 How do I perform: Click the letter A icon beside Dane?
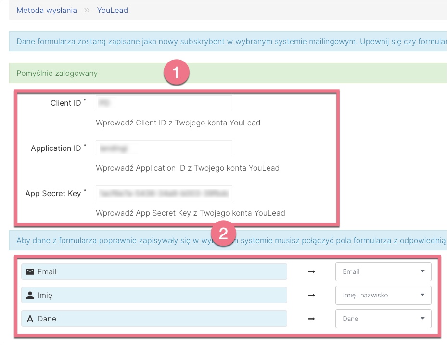click(x=30, y=319)
